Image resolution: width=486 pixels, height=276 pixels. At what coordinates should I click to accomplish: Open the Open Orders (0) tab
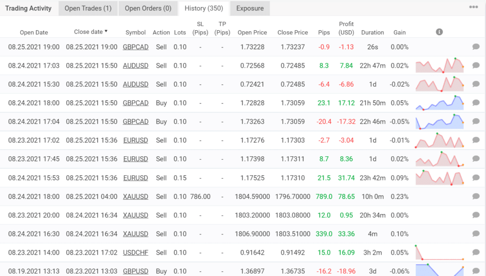[148, 8]
